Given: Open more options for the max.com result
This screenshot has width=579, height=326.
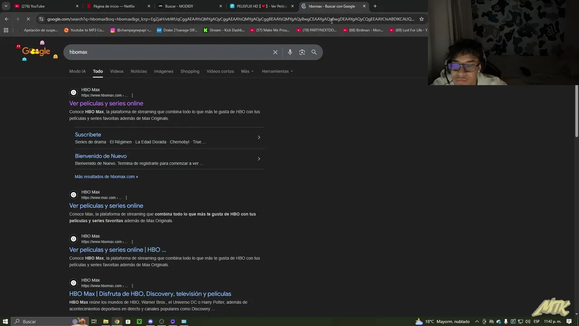Looking at the screenshot, I should 126,198.
